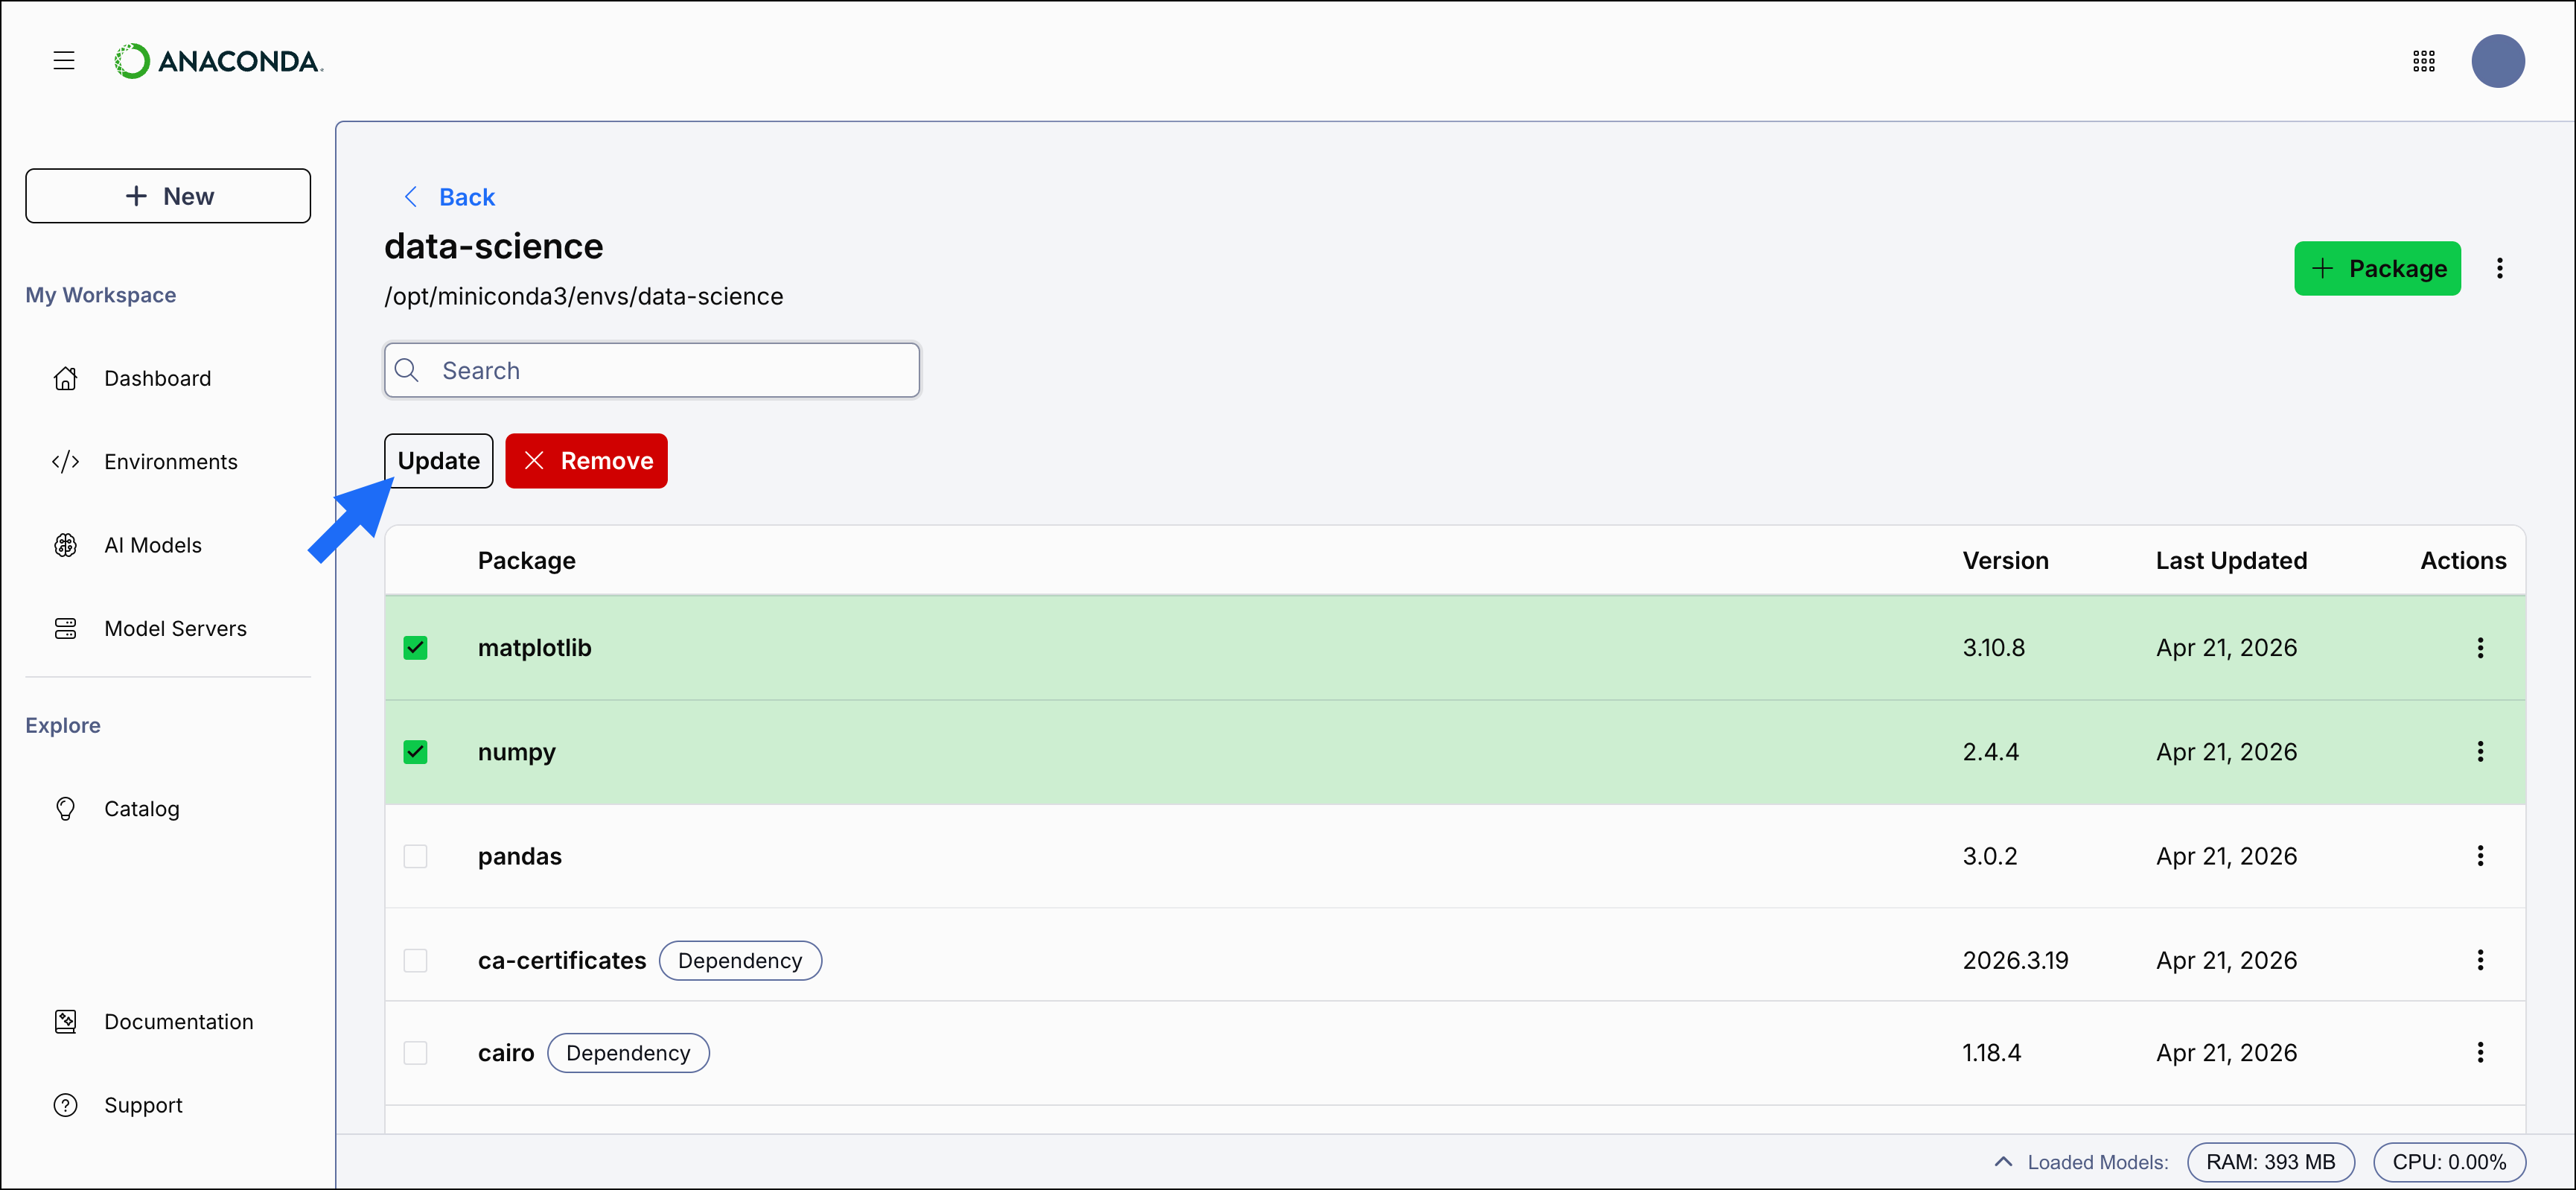
Task: Click the Version column header
Action: [2005, 560]
